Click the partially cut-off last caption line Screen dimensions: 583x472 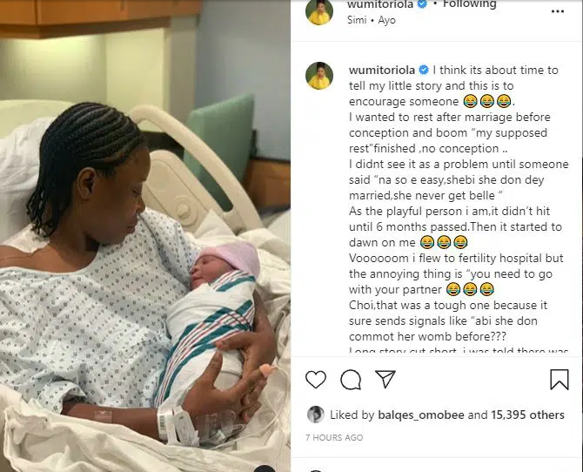tap(459, 351)
